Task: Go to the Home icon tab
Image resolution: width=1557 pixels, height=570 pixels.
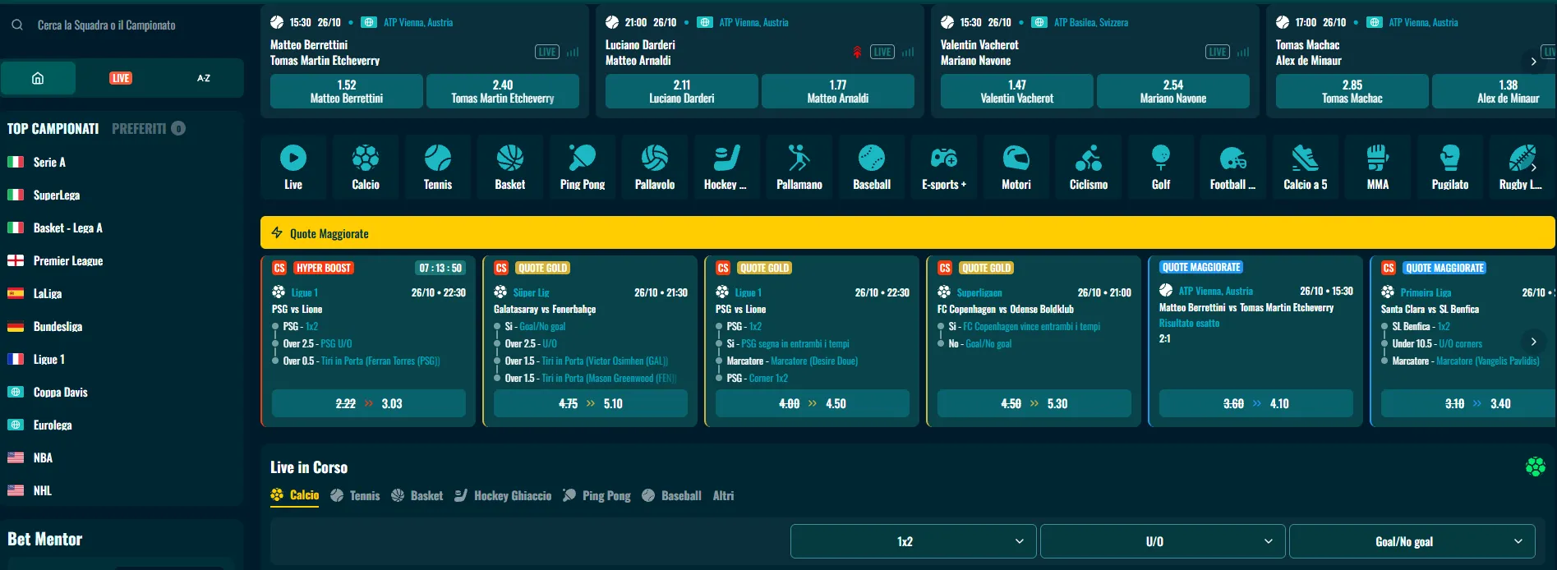Action: [38, 78]
